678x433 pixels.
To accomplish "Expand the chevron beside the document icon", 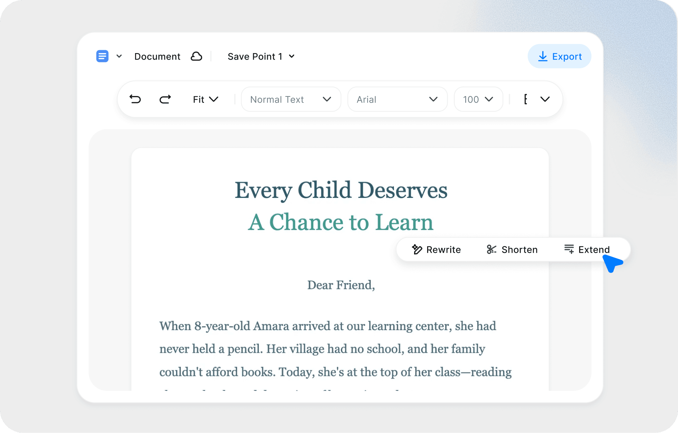I will pyautogui.click(x=119, y=56).
